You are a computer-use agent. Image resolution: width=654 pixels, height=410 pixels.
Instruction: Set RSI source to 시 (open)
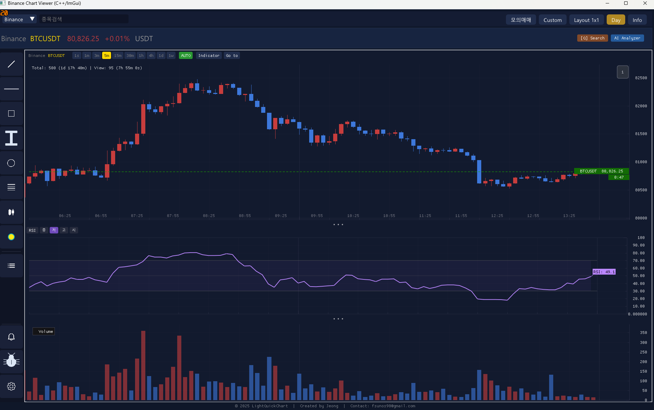74,230
